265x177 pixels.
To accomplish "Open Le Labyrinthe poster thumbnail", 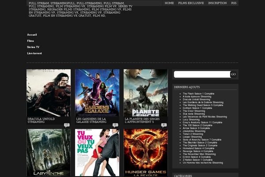I will (49, 153).
